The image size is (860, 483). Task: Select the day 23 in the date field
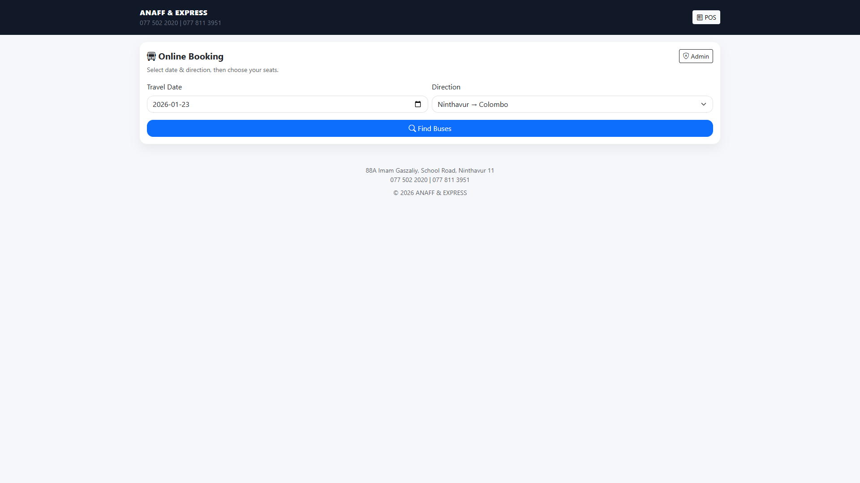pyautogui.click(x=185, y=104)
